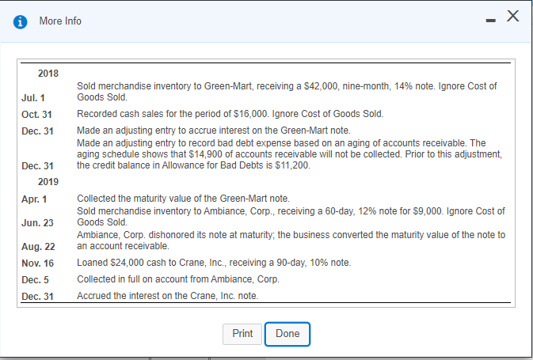
Task: Click the Dec. 5 date label
Action: point(35,280)
